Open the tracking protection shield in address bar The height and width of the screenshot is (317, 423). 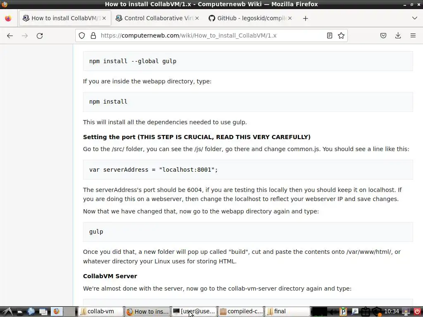(x=82, y=35)
